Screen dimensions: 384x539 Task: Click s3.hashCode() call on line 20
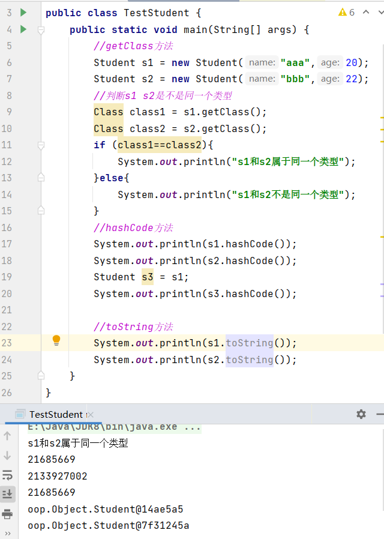click(250, 294)
